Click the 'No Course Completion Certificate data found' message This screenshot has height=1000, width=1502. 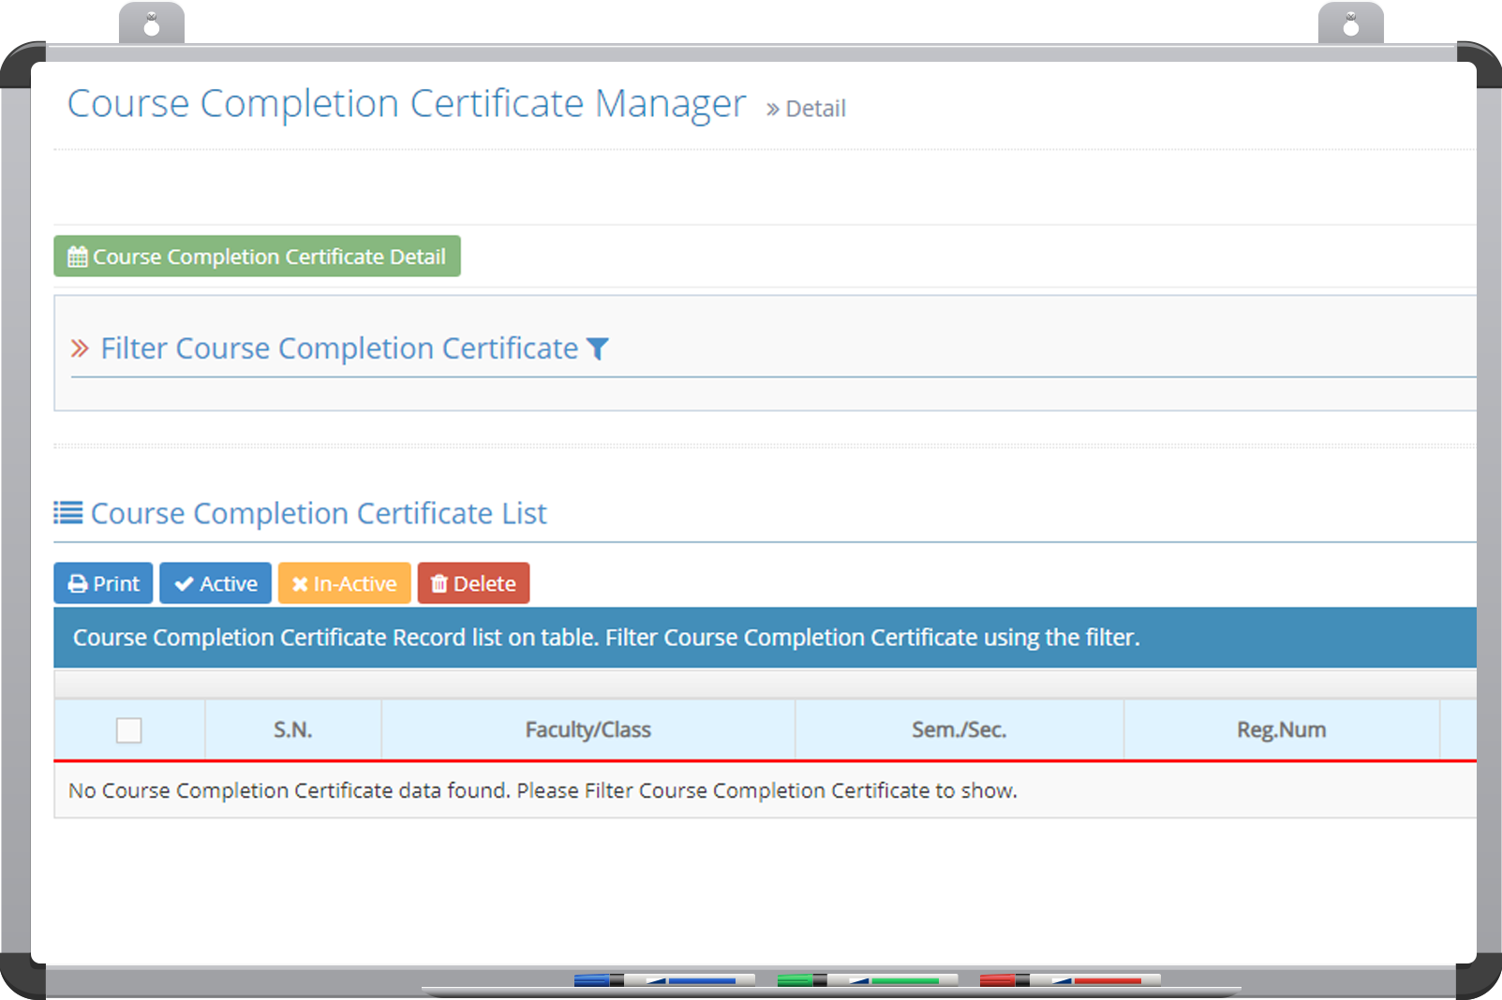click(x=543, y=791)
